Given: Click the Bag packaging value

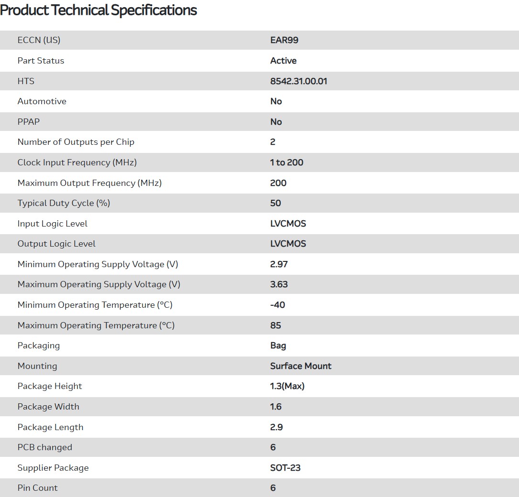Looking at the screenshot, I should pos(278,346).
